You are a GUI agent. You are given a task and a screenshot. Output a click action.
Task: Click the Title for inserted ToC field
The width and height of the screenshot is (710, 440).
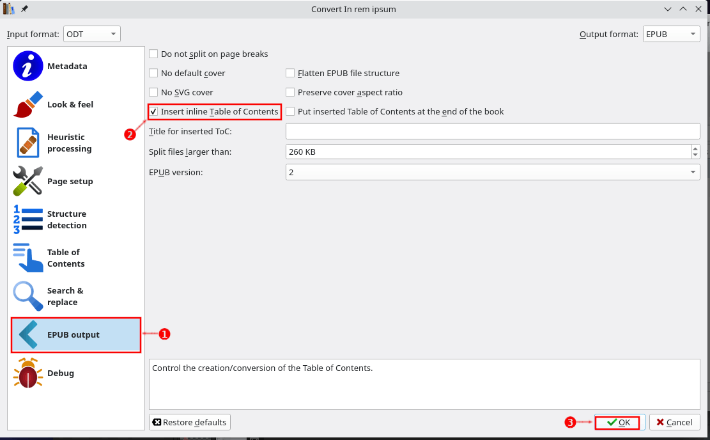[x=492, y=132]
